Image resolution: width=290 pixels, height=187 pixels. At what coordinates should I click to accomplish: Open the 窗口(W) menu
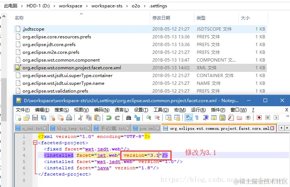(239, 110)
